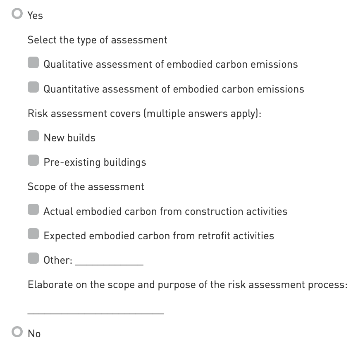
Task: Click the "Scope of the assessment" heading
Action: pos(86,187)
